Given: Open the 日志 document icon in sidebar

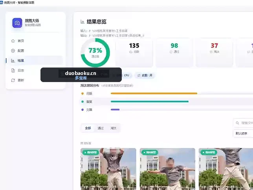Looking at the screenshot, I should (13, 70).
